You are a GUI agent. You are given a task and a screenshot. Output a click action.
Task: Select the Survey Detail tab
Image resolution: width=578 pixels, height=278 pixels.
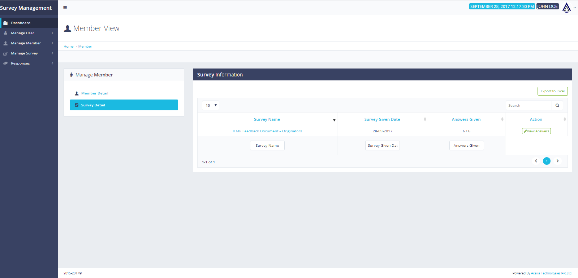coord(124,105)
